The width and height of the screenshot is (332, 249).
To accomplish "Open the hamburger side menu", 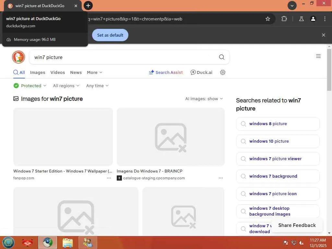I will pyautogui.click(x=318, y=56).
